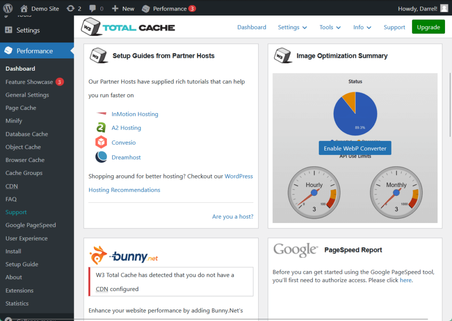Click the InMotion Hosting logo icon
The image size is (452, 321).
(x=101, y=113)
